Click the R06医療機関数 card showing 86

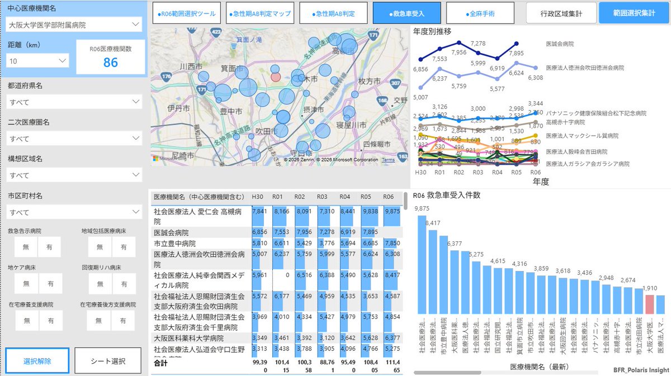point(111,57)
